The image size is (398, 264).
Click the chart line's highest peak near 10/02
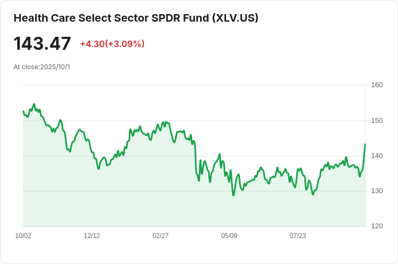coord(34,104)
